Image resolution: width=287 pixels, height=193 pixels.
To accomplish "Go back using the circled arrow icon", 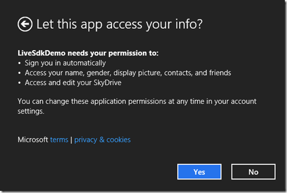I will 25,24.
